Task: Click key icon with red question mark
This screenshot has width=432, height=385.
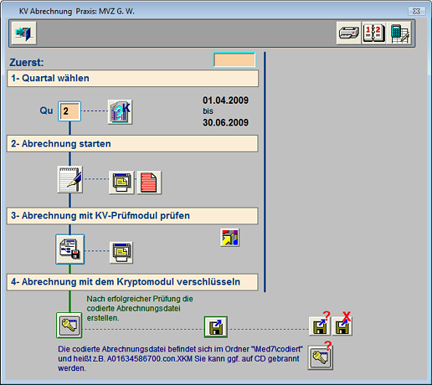Action: [321, 357]
